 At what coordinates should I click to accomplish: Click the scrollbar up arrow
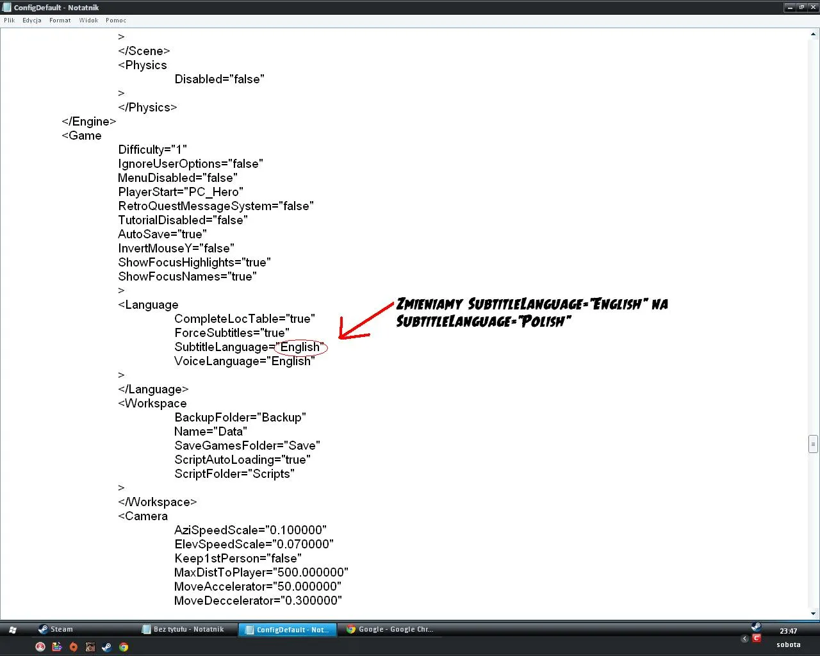coord(813,35)
